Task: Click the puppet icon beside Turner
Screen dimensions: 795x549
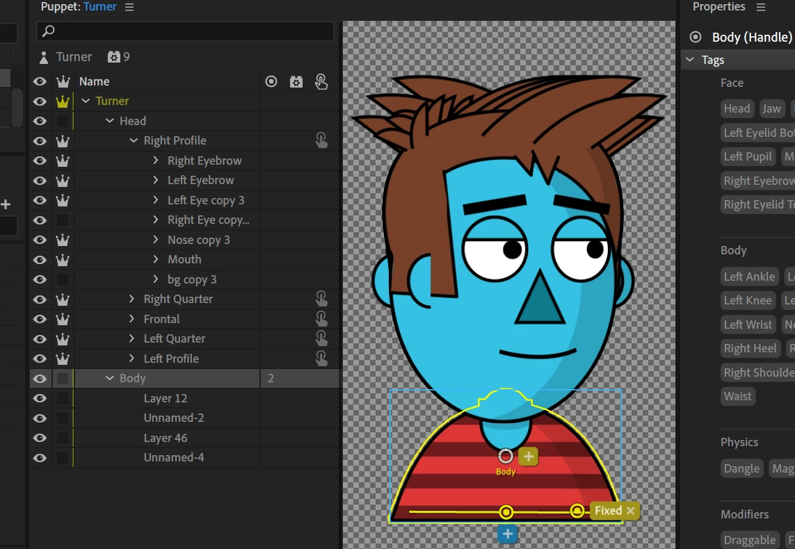Action: click(44, 57)
